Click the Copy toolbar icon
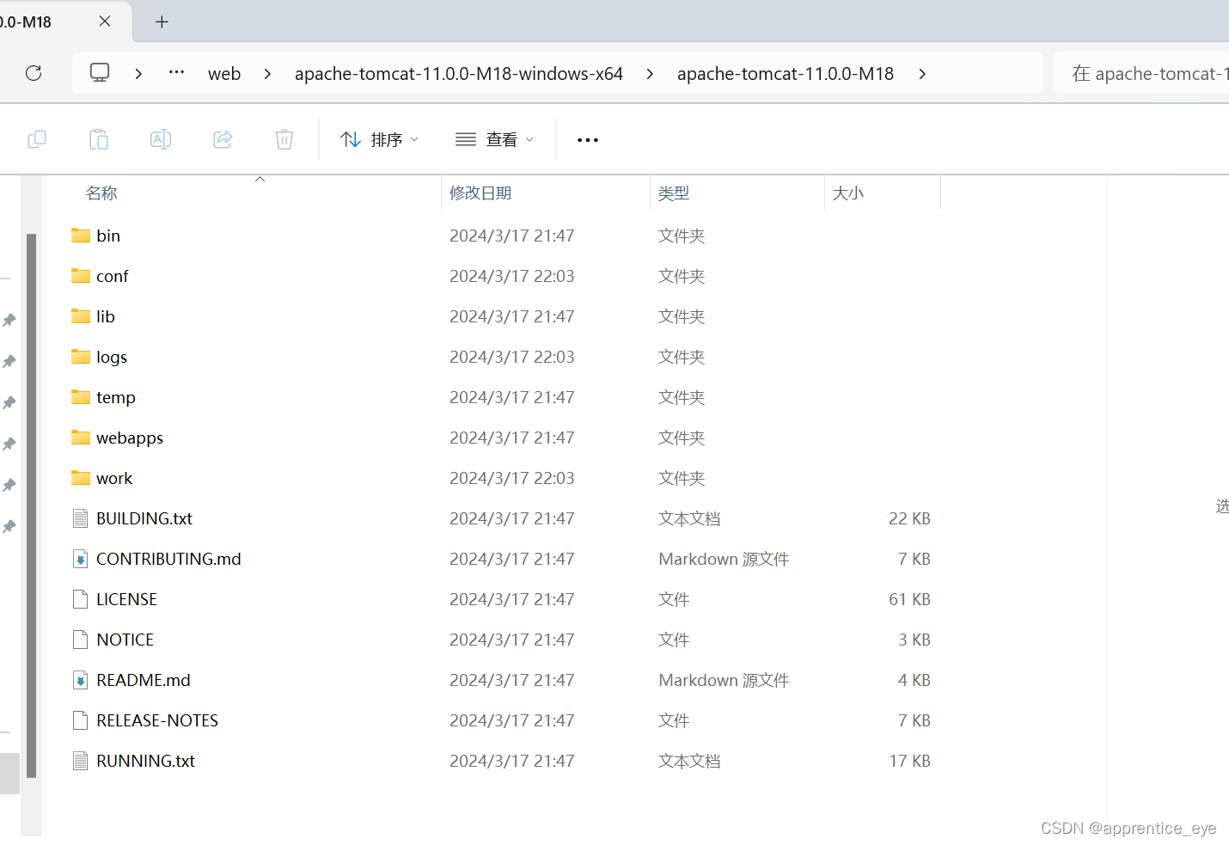The height and width of the screenshot is (845, 1229). (x=37, y=139)
